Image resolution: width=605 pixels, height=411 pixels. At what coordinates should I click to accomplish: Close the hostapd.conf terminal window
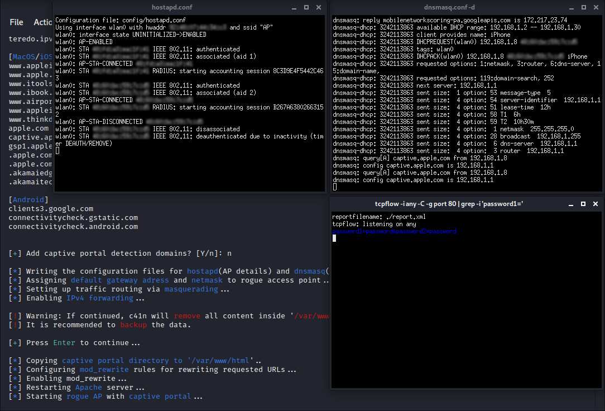tap(318, 7)
